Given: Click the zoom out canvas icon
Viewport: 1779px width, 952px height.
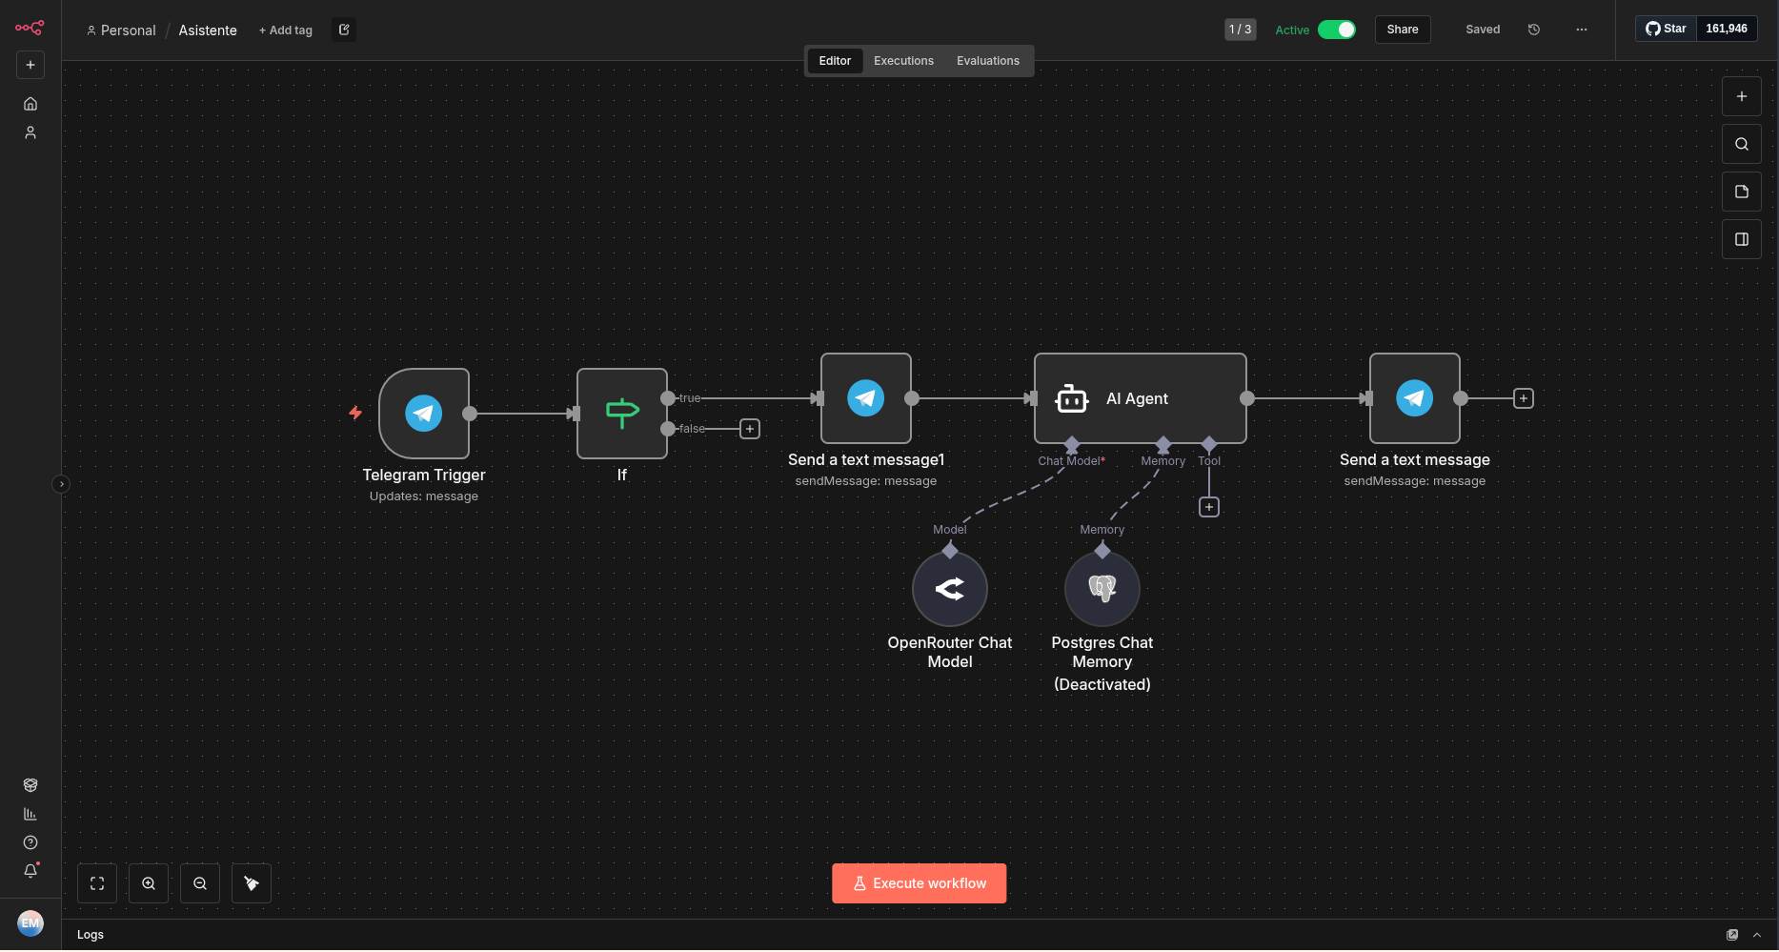Looking at the screenshot, I should 200,883.
